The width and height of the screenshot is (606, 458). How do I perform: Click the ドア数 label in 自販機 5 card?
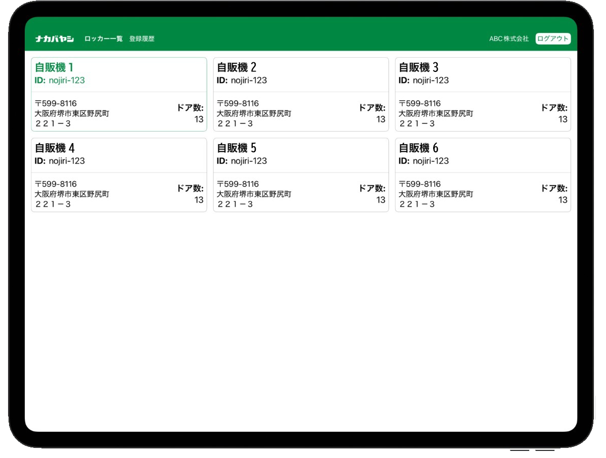pos(372,188)
